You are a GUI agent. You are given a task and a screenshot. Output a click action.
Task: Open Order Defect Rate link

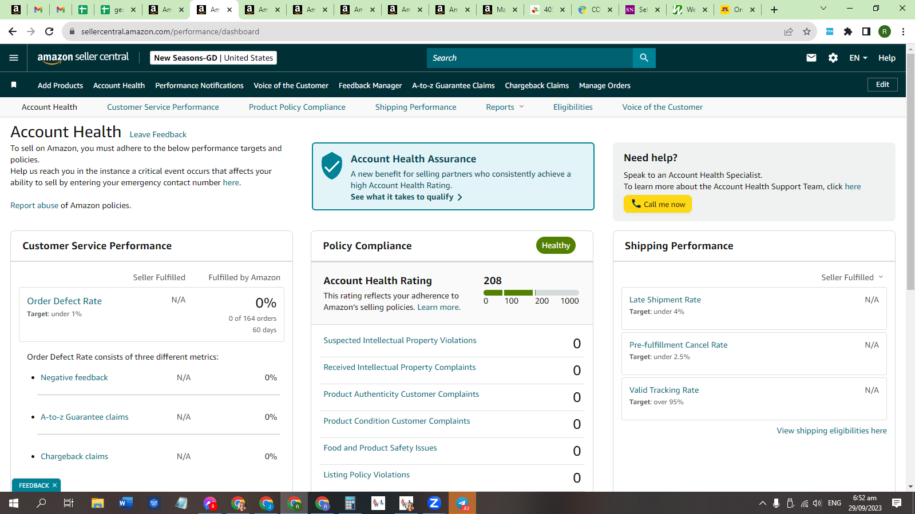pos(64,301)
